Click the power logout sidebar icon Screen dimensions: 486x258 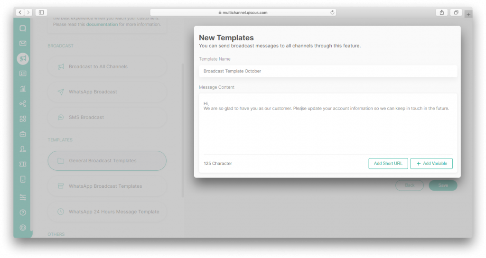(23, 227)
